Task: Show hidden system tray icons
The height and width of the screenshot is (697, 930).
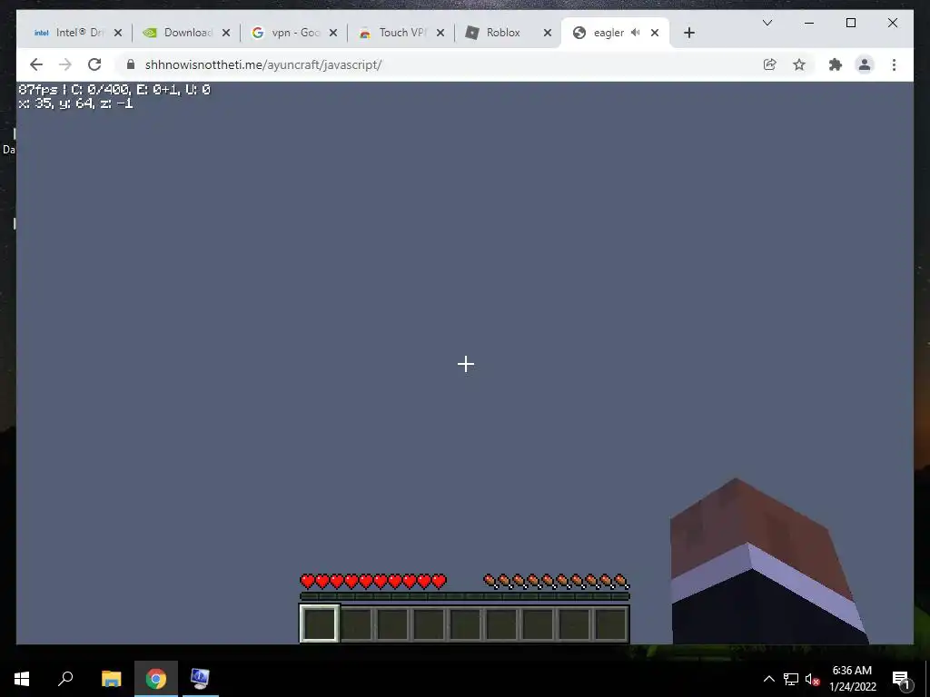Action: point(768,679)
